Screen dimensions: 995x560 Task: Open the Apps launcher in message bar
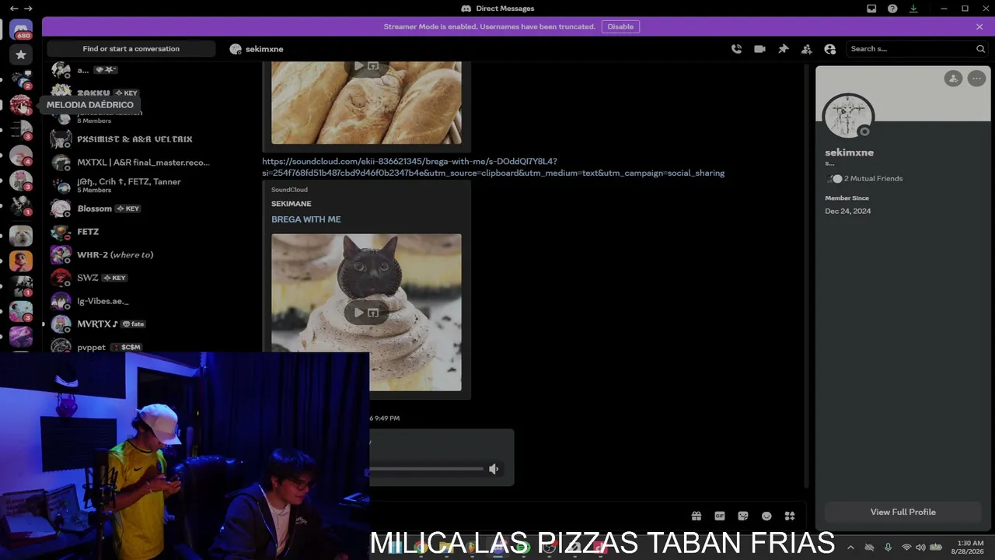coord(790,516)
